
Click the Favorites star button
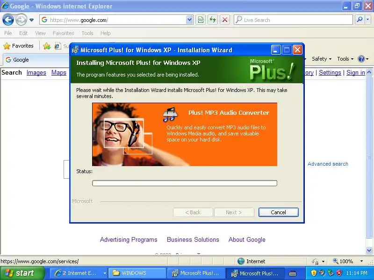point(19,46)
